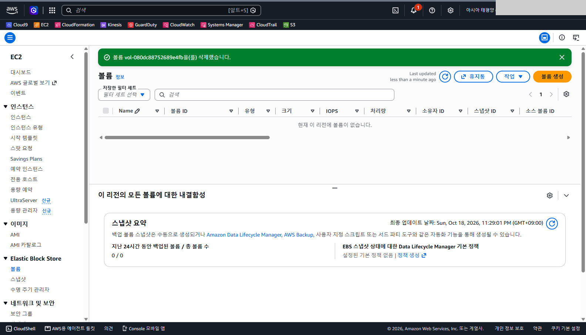Collapse the durability panel chevron

(566, 195)
